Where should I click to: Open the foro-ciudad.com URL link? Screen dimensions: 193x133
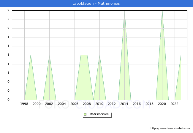click(x=170, y=128)
